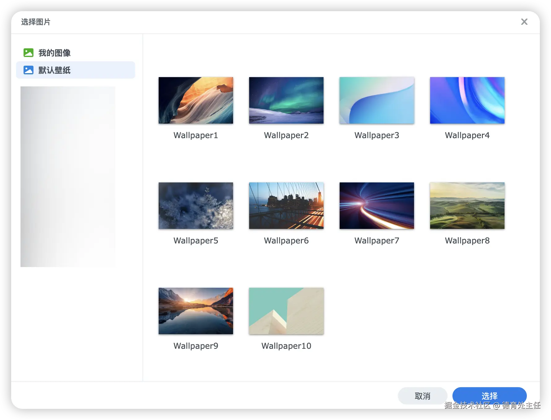551x420 pixels.
Task: Choose the Wallpaper1 canyon thumbnail
Action: coord(196,100)
